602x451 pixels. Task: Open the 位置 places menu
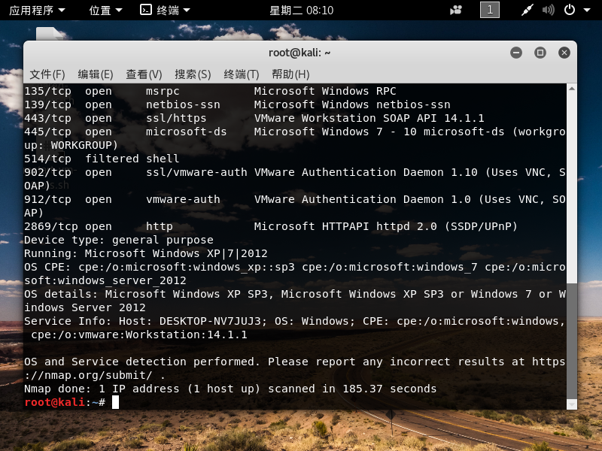coord(105,11)
